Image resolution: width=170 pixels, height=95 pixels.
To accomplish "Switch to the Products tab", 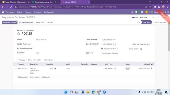I will click(x=22, y=60).
